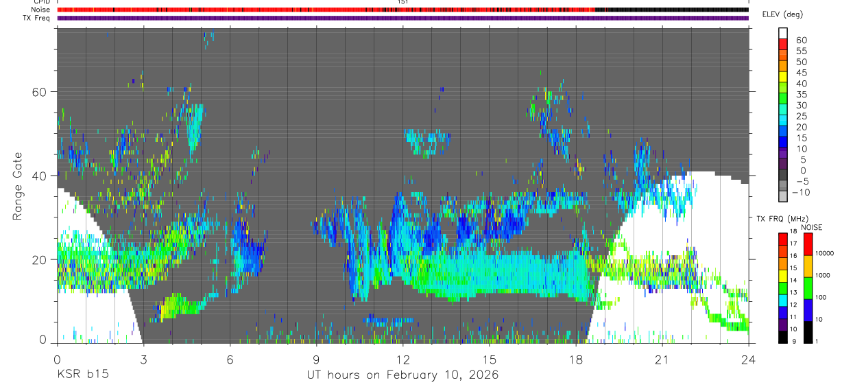Viewport: 842px width, 389px height.
Task: Click the black segment of NOISE color bar
Action: point(808,332)
